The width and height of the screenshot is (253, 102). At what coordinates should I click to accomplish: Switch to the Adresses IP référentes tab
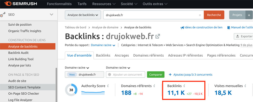[185, 55]
